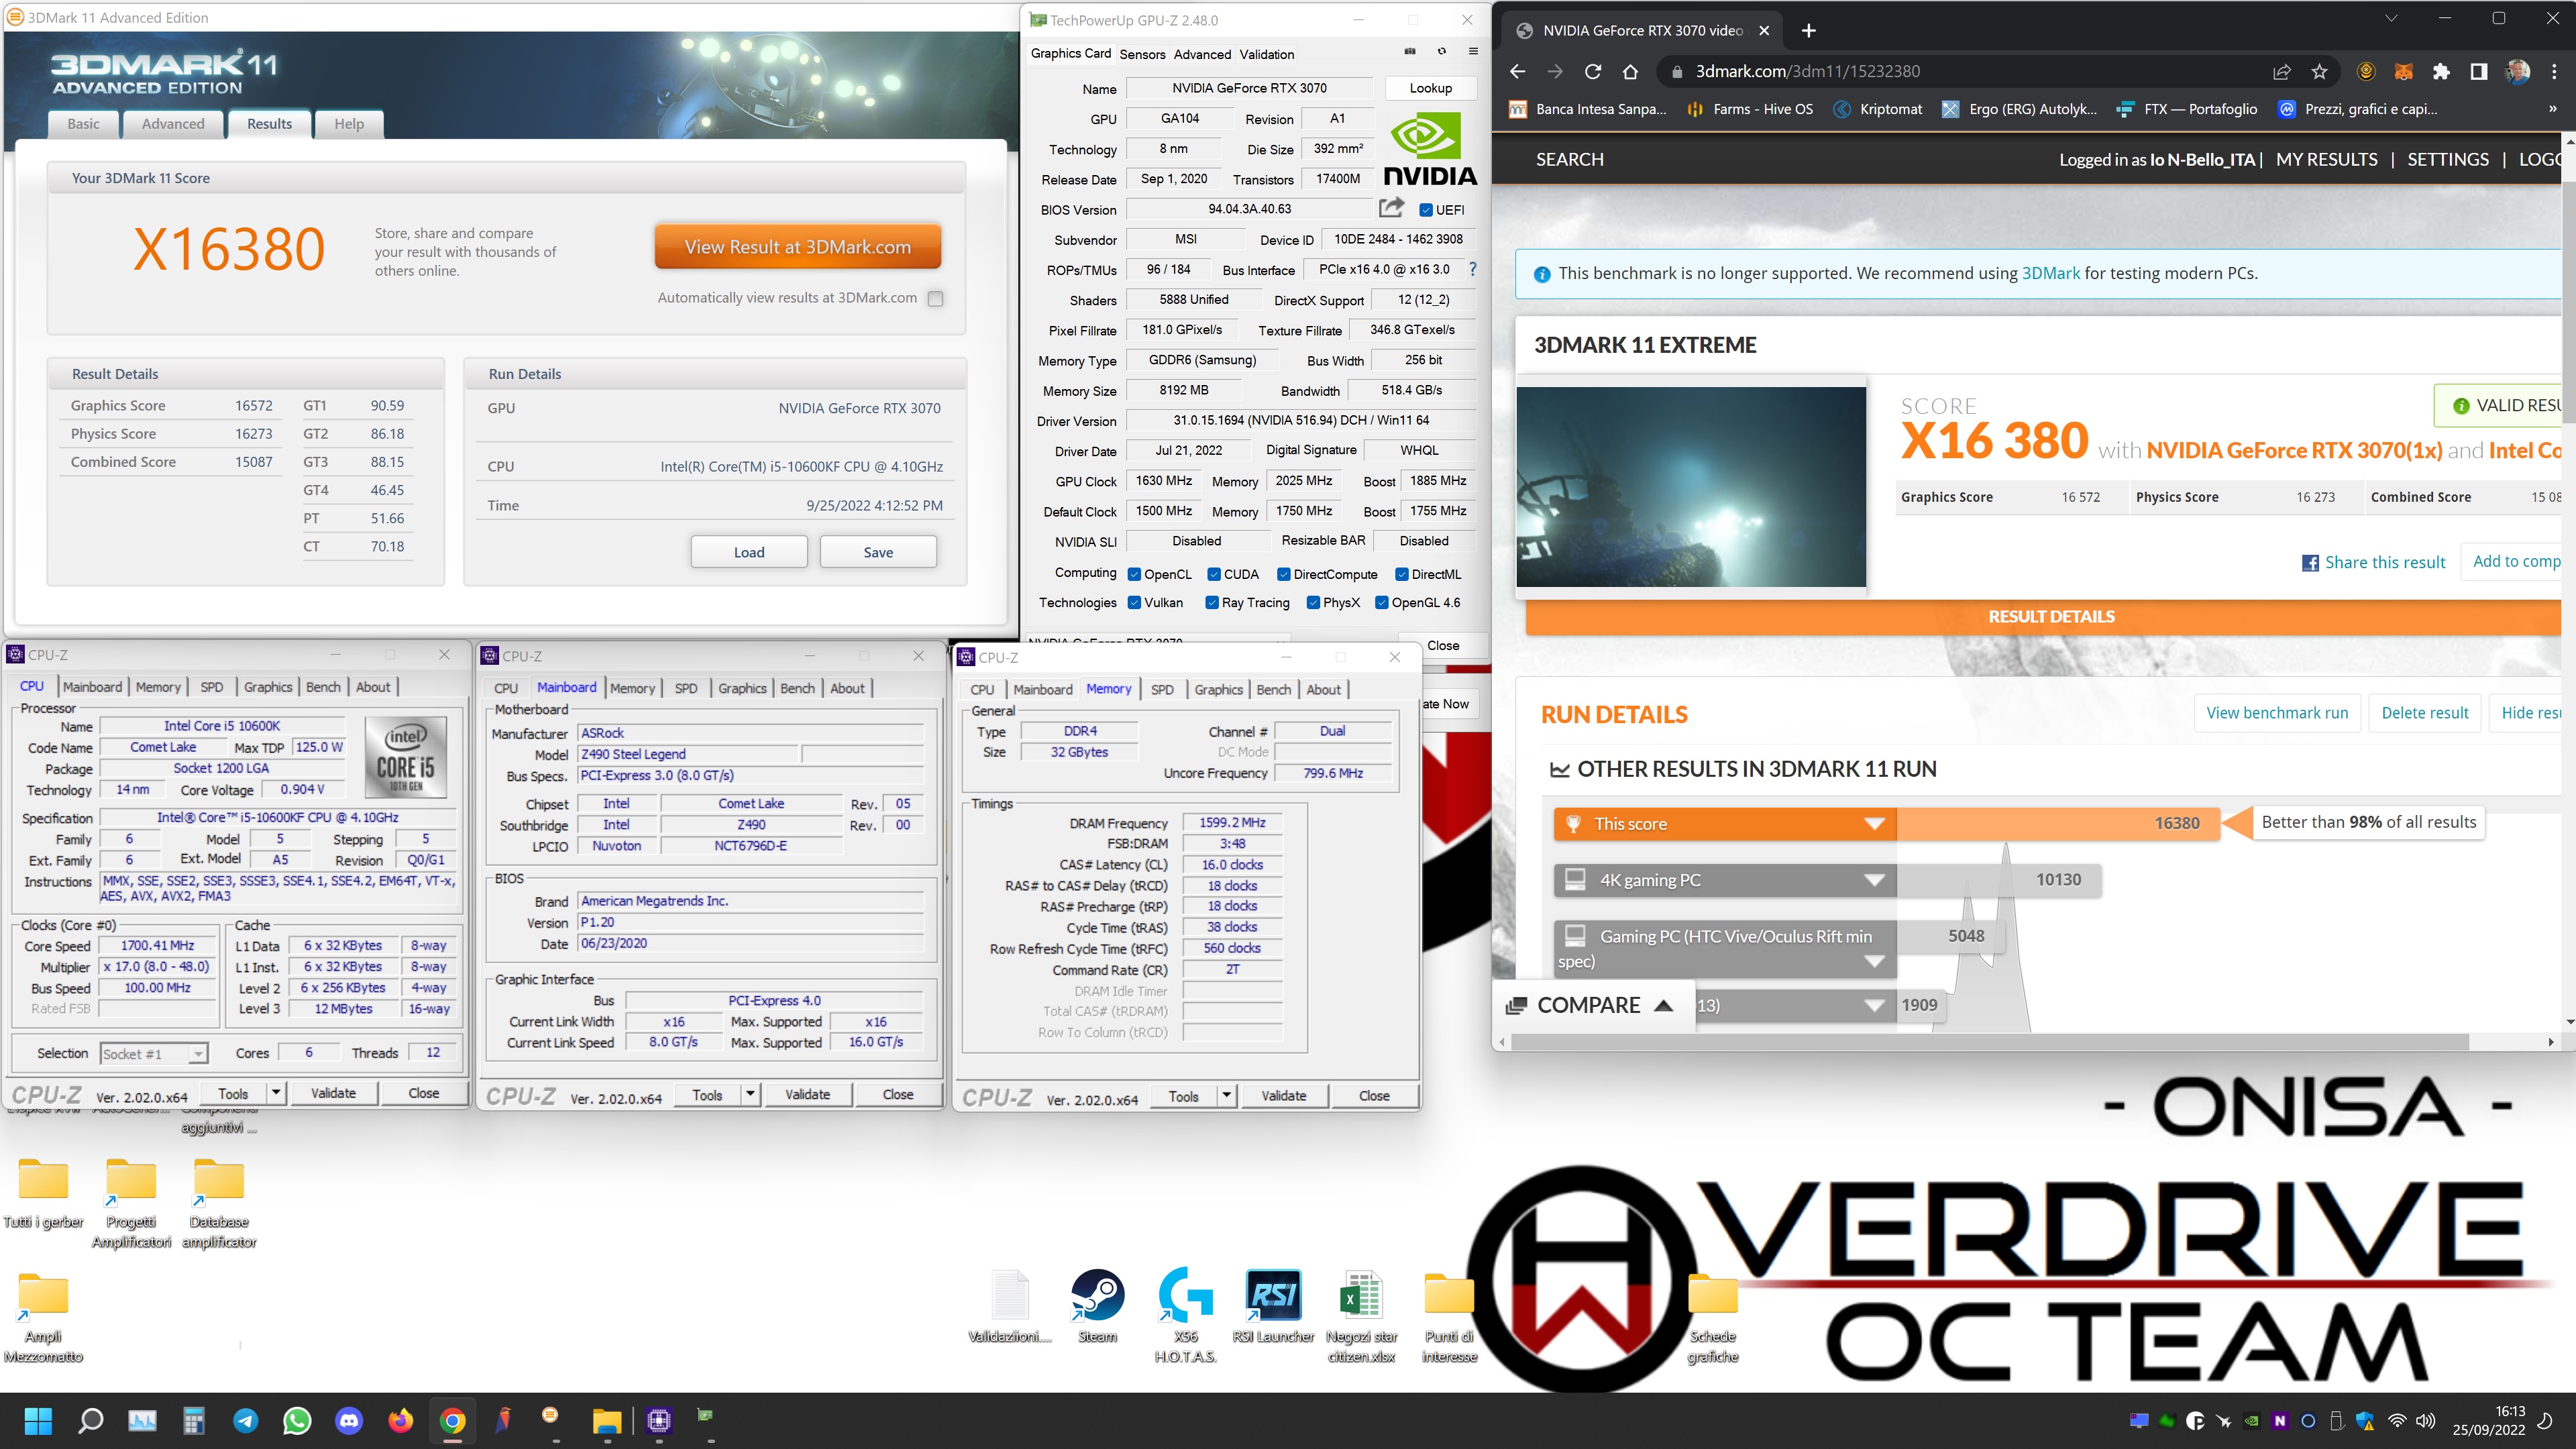Click the GPU-Z refresh icon
Image resolution: width=2576 pixels, height=1449 pixels.
point(1441,52)
